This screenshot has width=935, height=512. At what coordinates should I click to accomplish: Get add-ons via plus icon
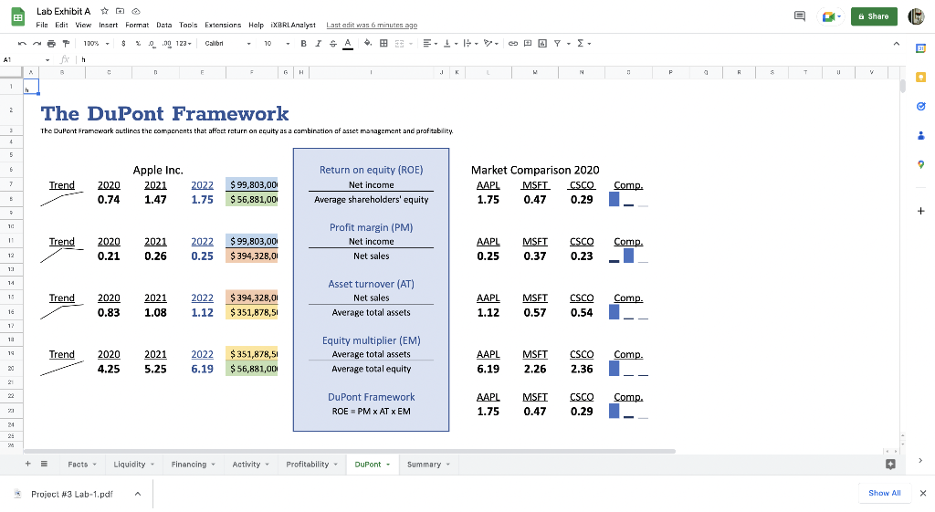[920, 211]
